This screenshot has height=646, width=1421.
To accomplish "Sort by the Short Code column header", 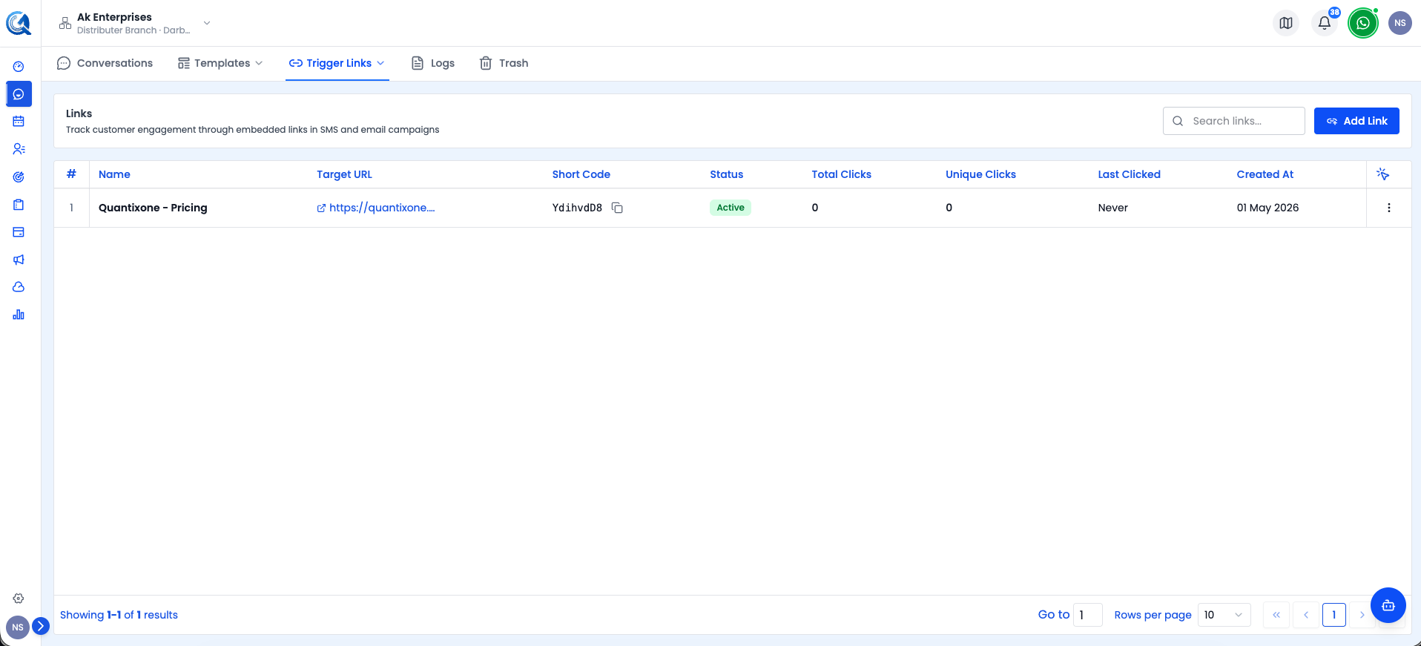I will pos(581,174).
